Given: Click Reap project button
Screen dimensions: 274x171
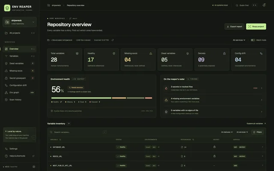Looking at the screenshot, I should [256, 27].
